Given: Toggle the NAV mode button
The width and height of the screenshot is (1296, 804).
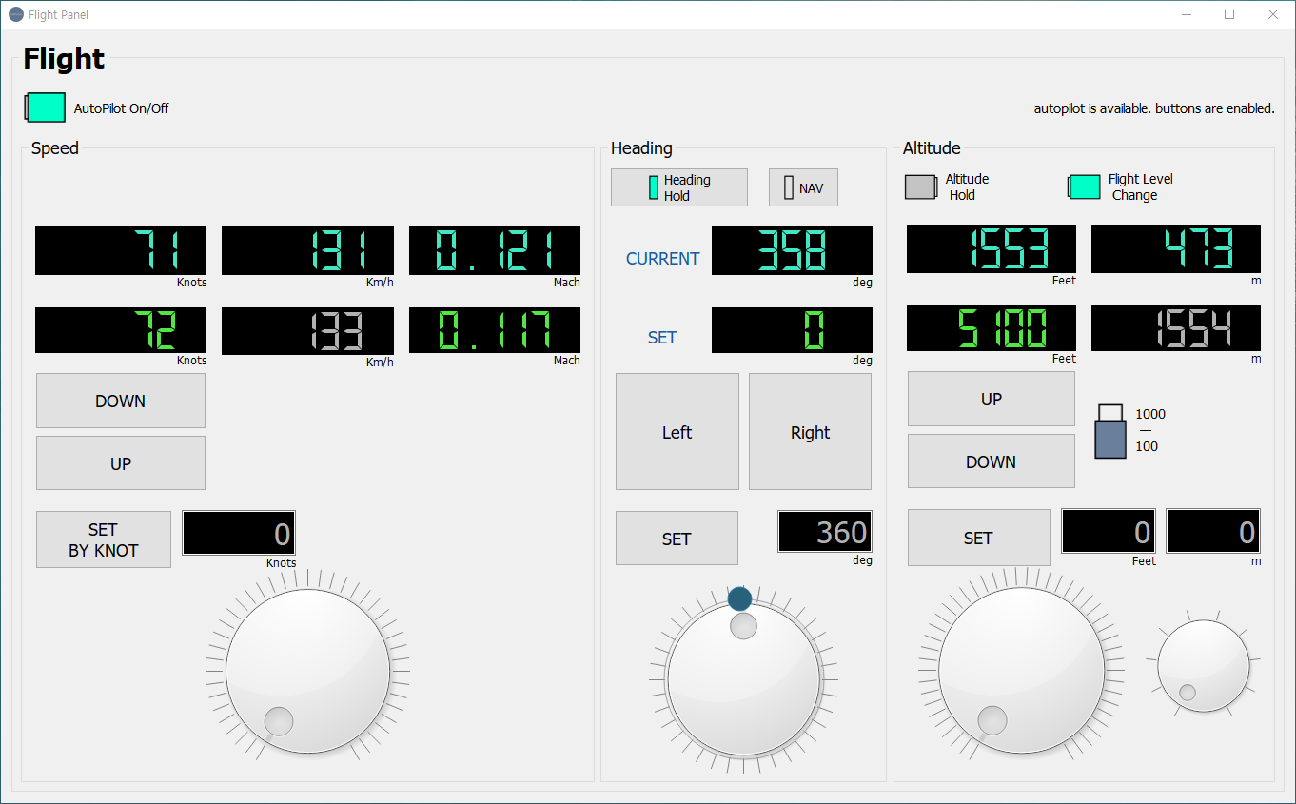Looking at the screenshot, I should 802,188.
